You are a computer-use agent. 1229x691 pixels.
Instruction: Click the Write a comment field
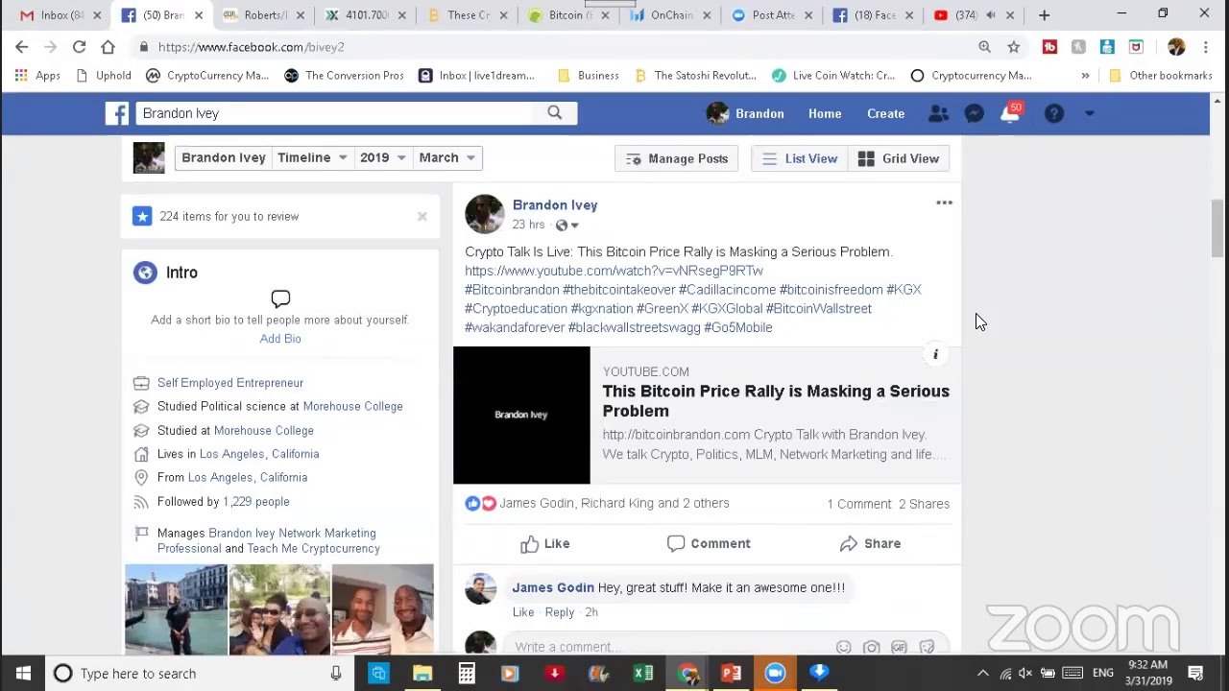coord(672,647)
